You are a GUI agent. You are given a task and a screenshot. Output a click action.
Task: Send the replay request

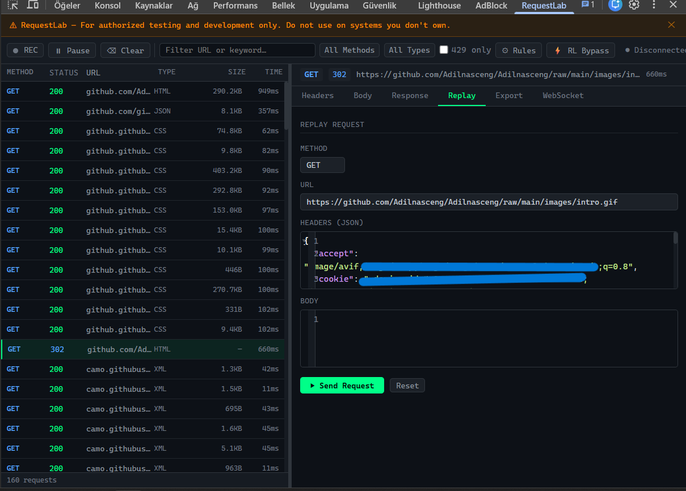342,385
